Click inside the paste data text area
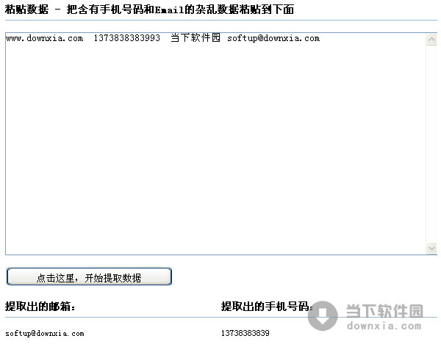Screen dimensions: 441x344 click(215, 144)
